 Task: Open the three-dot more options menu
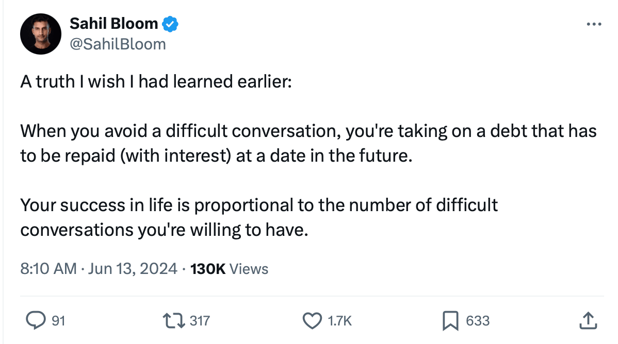(594, 24)
